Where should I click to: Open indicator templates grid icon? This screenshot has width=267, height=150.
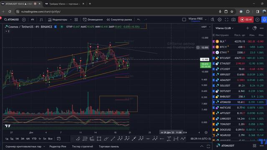[76, 20]
